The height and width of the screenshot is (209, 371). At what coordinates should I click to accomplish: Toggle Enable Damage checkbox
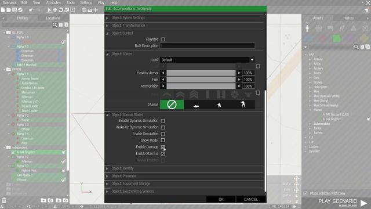(x=163, y=147)
